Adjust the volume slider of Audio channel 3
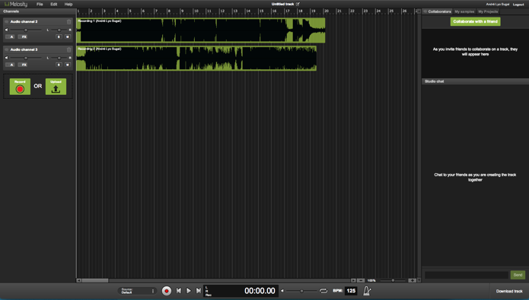The width and height of the screenshot is (529, 300). point(26,58)
